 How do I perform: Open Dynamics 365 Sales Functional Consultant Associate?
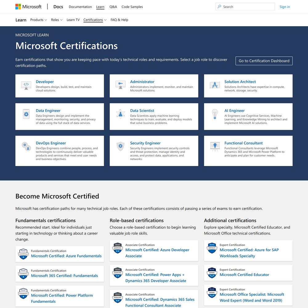[160, 302]
